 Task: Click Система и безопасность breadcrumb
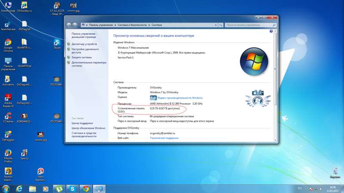pos(132,25)
